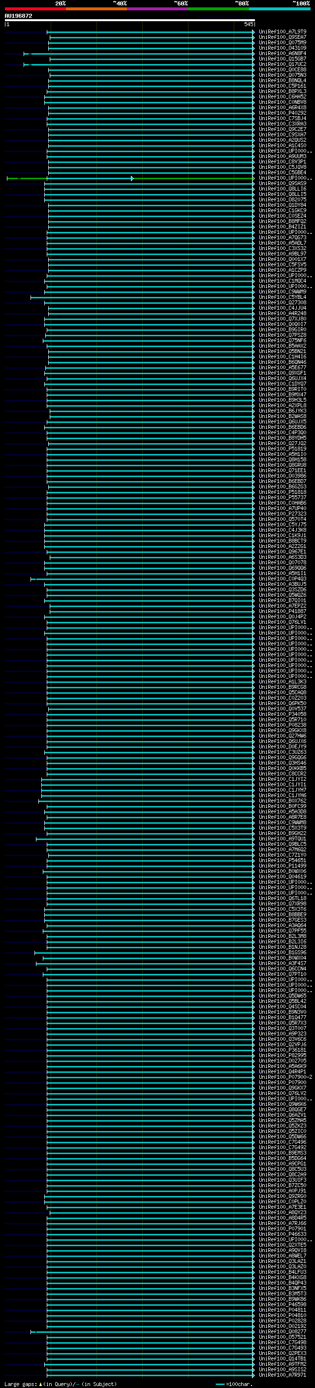Open hit UniRef100_Q04619

coord(282,876)
